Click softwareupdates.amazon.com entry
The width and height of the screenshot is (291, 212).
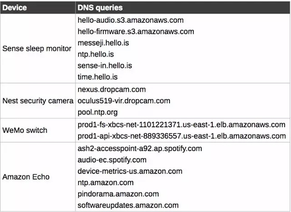(128, 205)
